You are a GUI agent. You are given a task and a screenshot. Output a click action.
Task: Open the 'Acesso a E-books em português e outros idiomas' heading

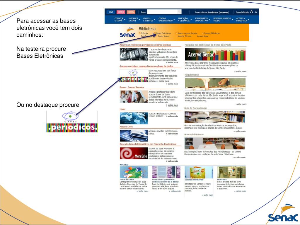coord(145,45)
